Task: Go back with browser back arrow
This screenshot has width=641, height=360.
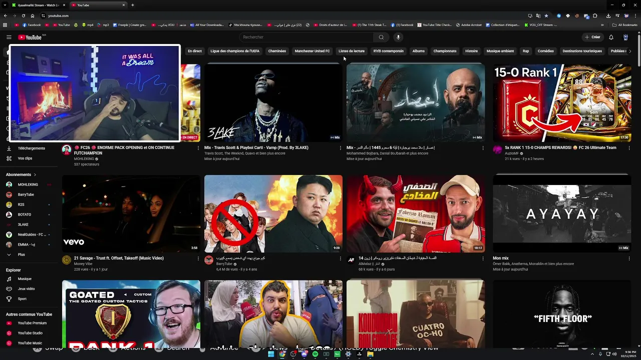Action: pos(6,15)
